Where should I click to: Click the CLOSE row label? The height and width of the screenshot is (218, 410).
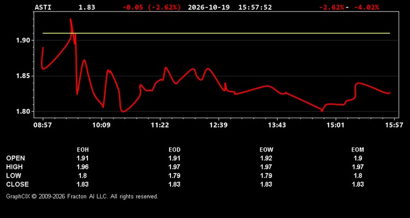pyautogui.click(x=17, y=184)
